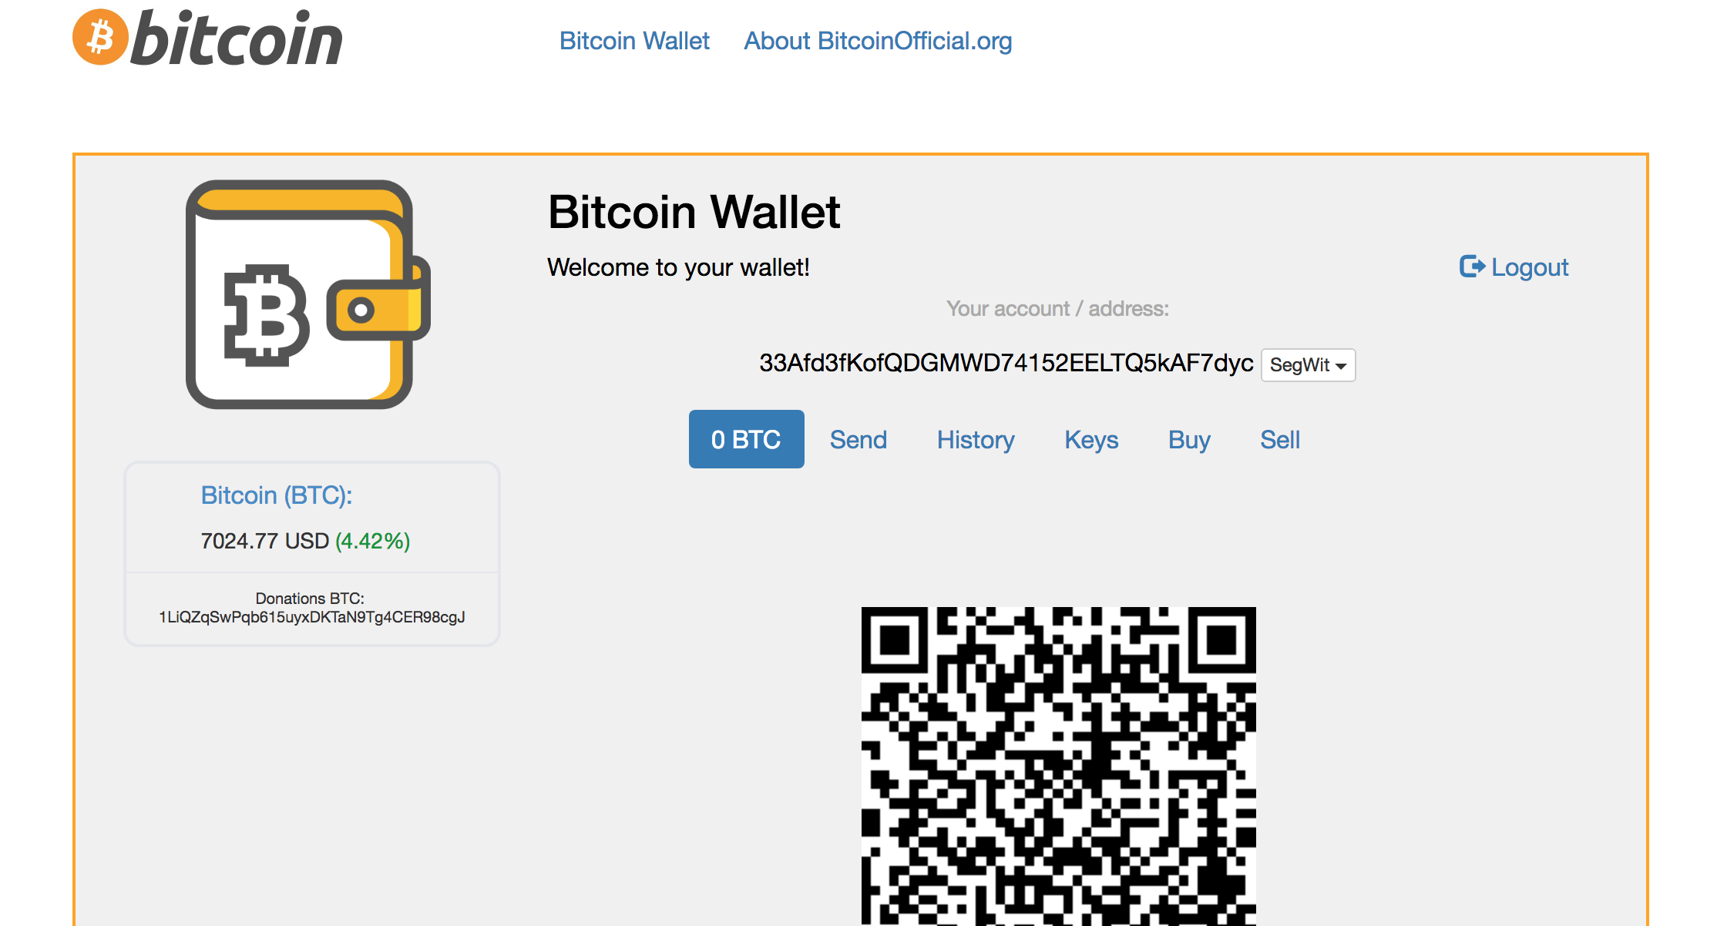Click the Sell navigation icon

point(1279,438)
